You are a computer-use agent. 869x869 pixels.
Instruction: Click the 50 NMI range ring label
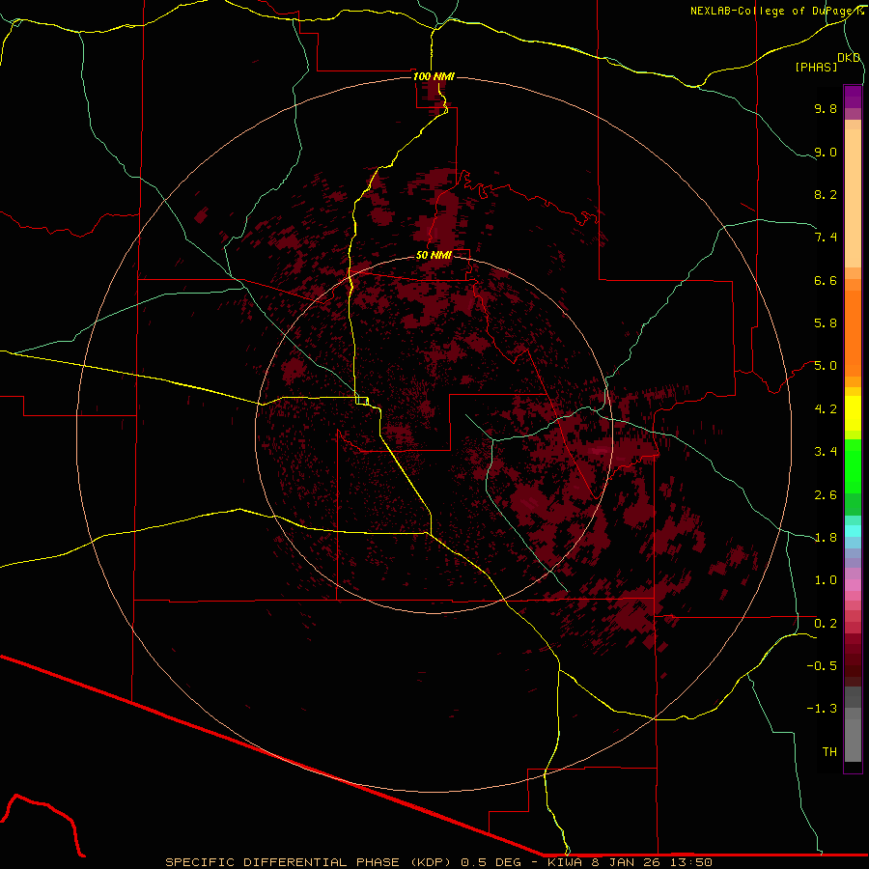(x=434, y=255)
